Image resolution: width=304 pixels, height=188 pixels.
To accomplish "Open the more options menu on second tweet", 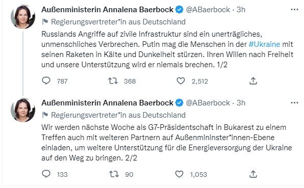I will click(294, 103).
